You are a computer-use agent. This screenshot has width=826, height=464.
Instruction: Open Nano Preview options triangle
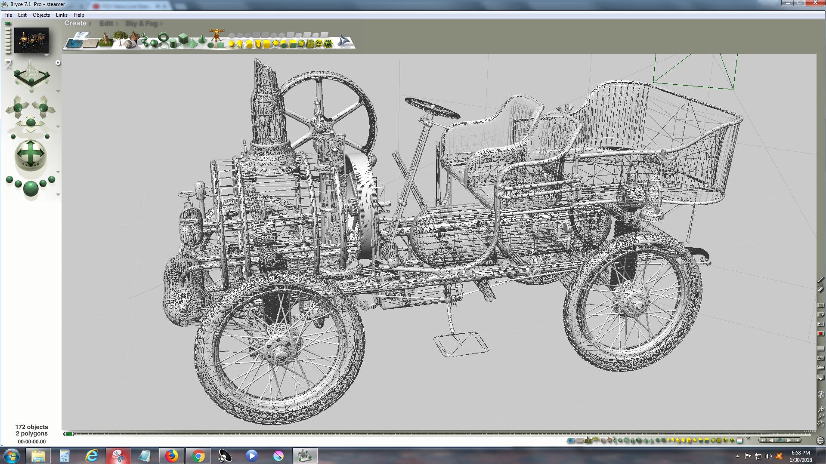pyautogui.click(x=46, y=55)
